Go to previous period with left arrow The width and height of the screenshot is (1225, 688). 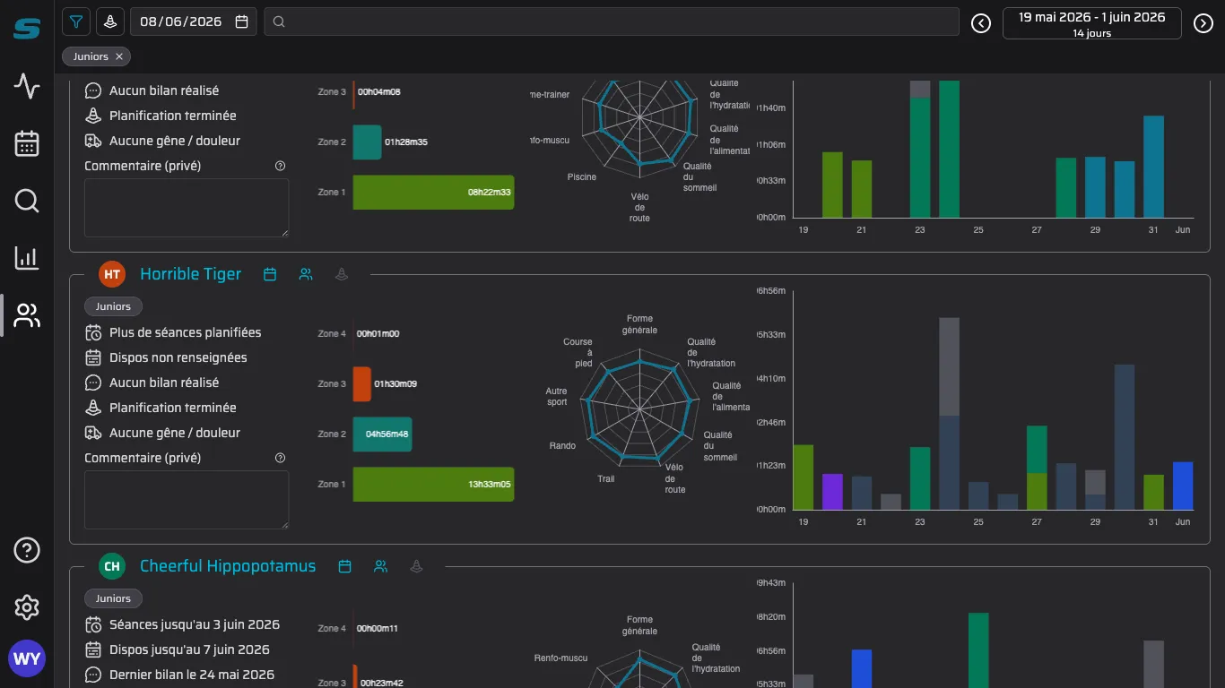click(981, 23)
